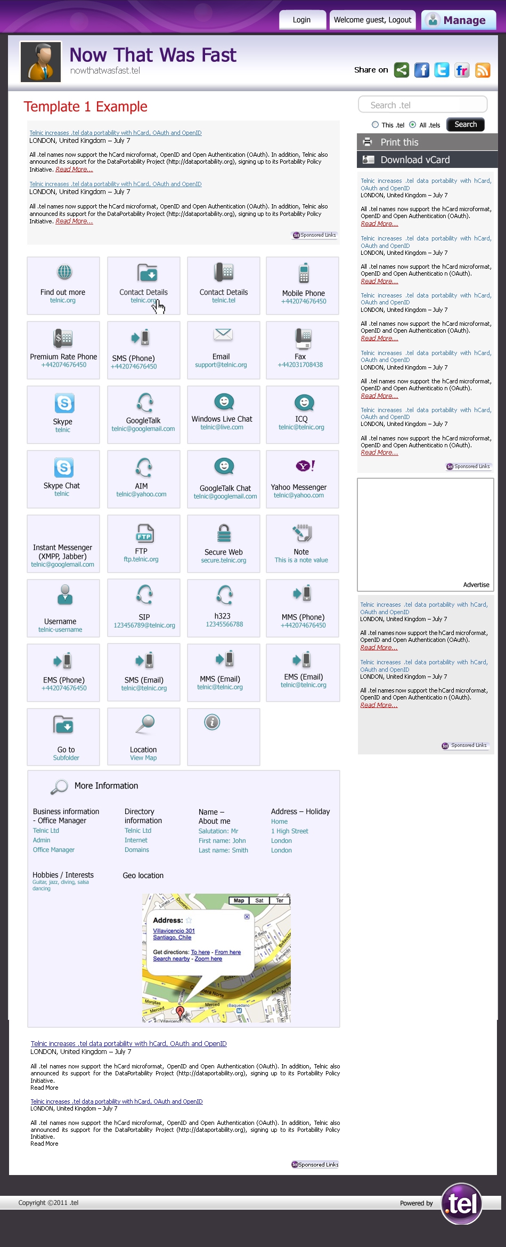Click the EMS (Phone) tile icon
This screenshot has width=506, height=1247.
[63, 661]
